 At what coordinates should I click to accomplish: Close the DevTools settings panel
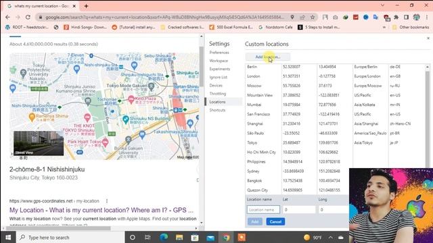click(x=428, y=38)
